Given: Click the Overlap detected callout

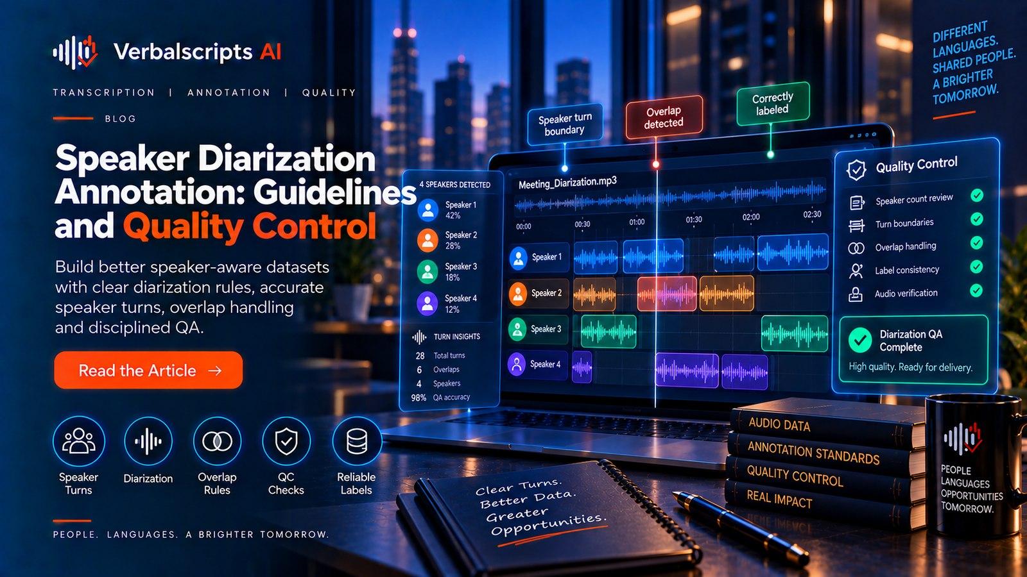Looking at the screenshot, I should [x=664, y=117].
